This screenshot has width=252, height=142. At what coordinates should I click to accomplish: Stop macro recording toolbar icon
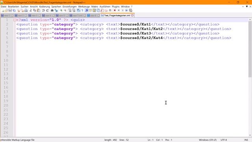click(x=119, y=11)
